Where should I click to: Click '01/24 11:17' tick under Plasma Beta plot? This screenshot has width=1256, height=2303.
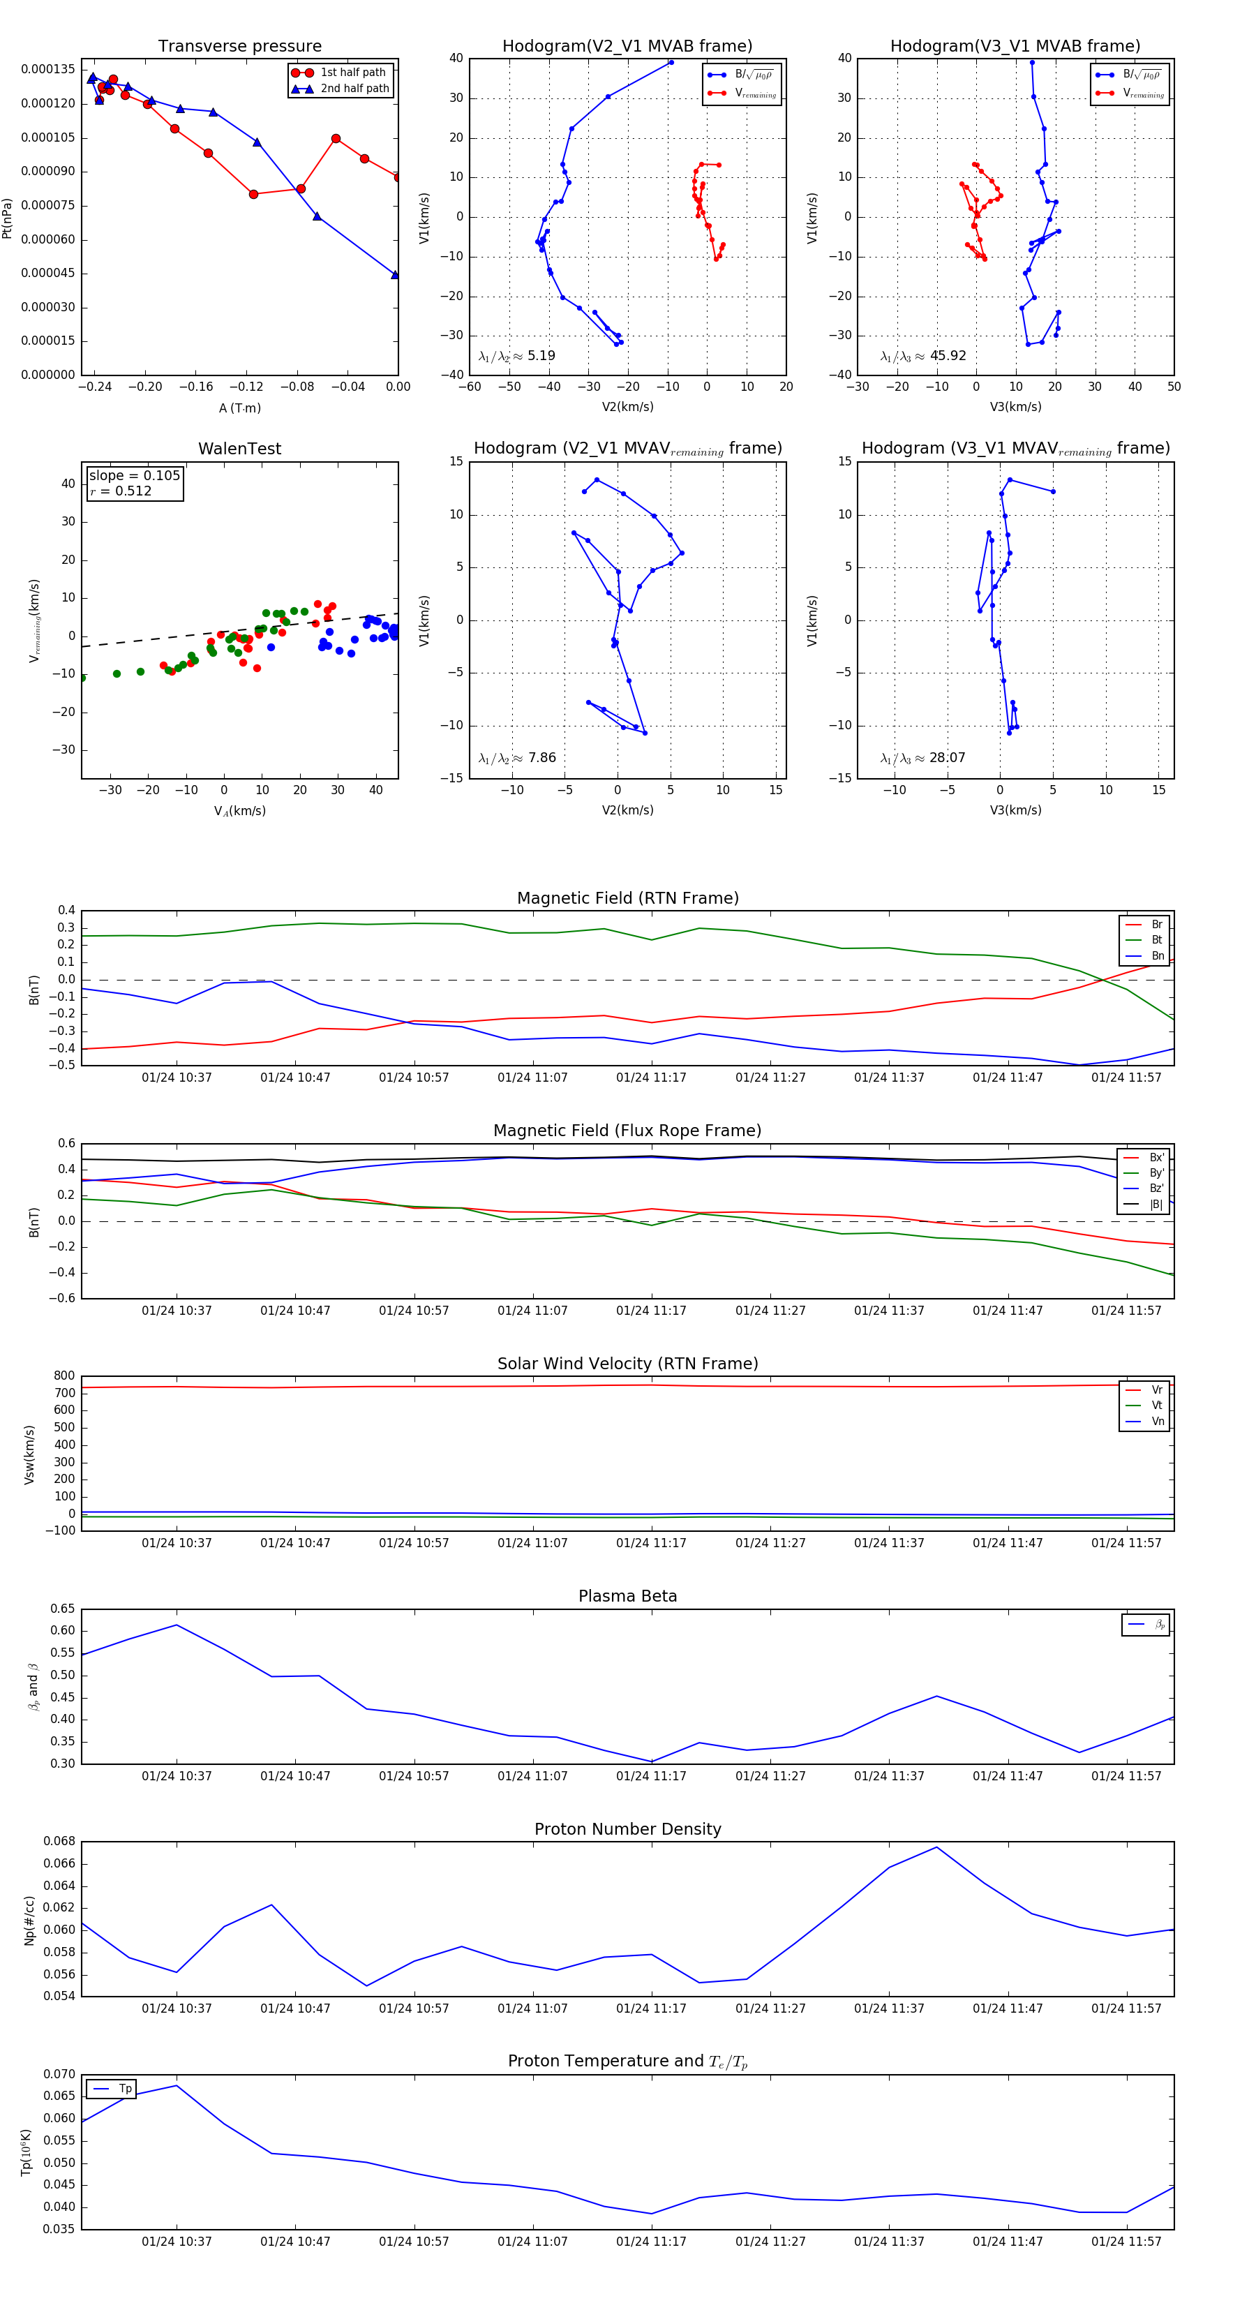click(x=651, y=1776)
